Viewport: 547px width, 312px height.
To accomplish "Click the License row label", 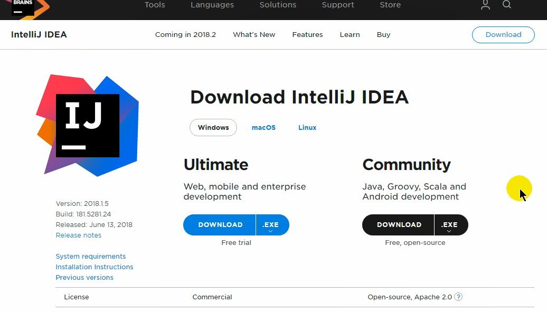I will [77, 297].
